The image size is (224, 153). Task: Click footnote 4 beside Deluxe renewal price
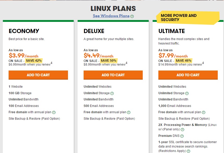point(127,63)
